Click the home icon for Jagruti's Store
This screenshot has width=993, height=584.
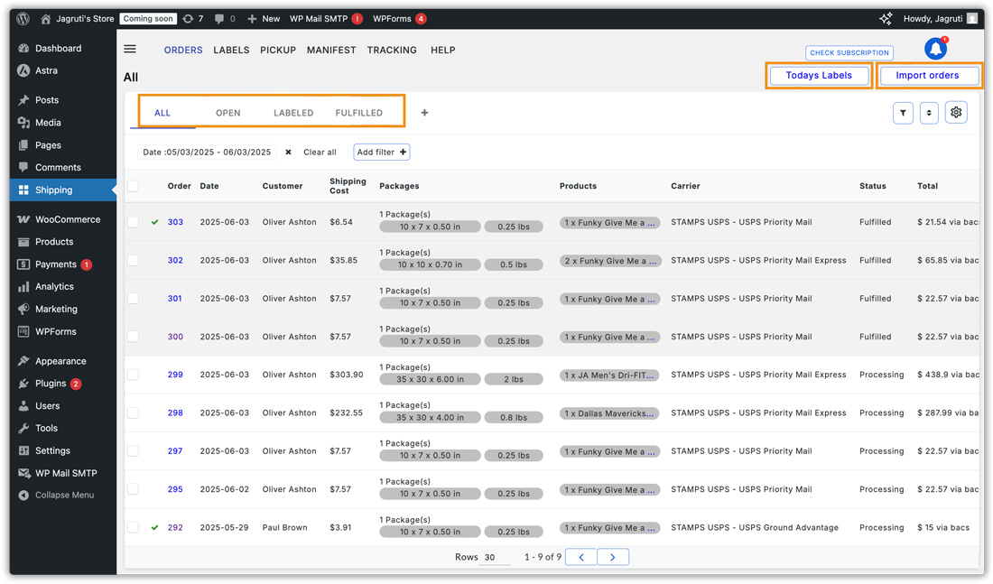46,18
